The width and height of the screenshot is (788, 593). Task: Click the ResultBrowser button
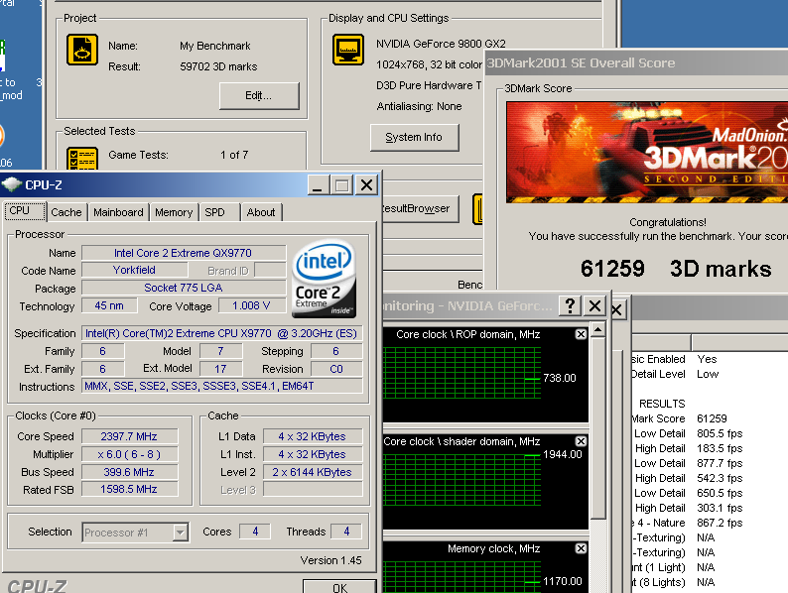(420, 208)
